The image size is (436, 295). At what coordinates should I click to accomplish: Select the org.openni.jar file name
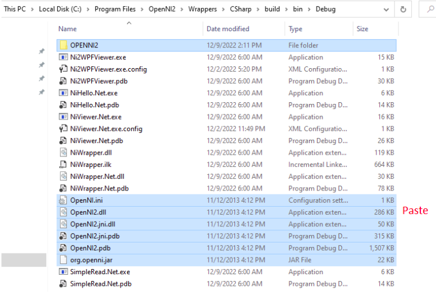click(x=91, y=260)
